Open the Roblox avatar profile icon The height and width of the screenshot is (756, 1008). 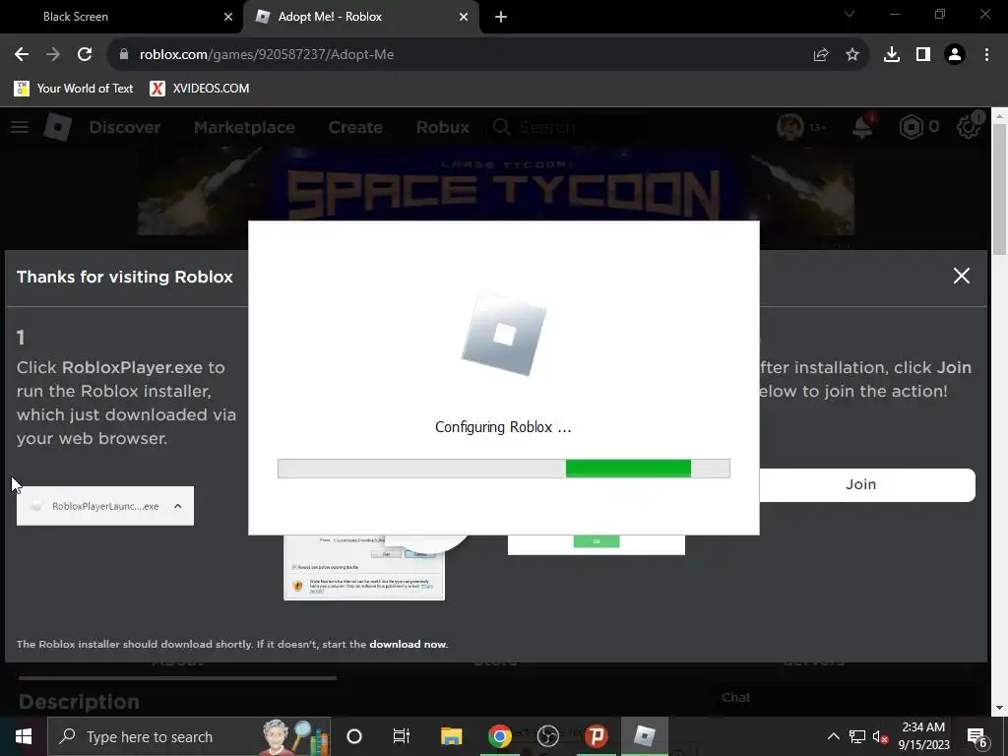(790, 127)
